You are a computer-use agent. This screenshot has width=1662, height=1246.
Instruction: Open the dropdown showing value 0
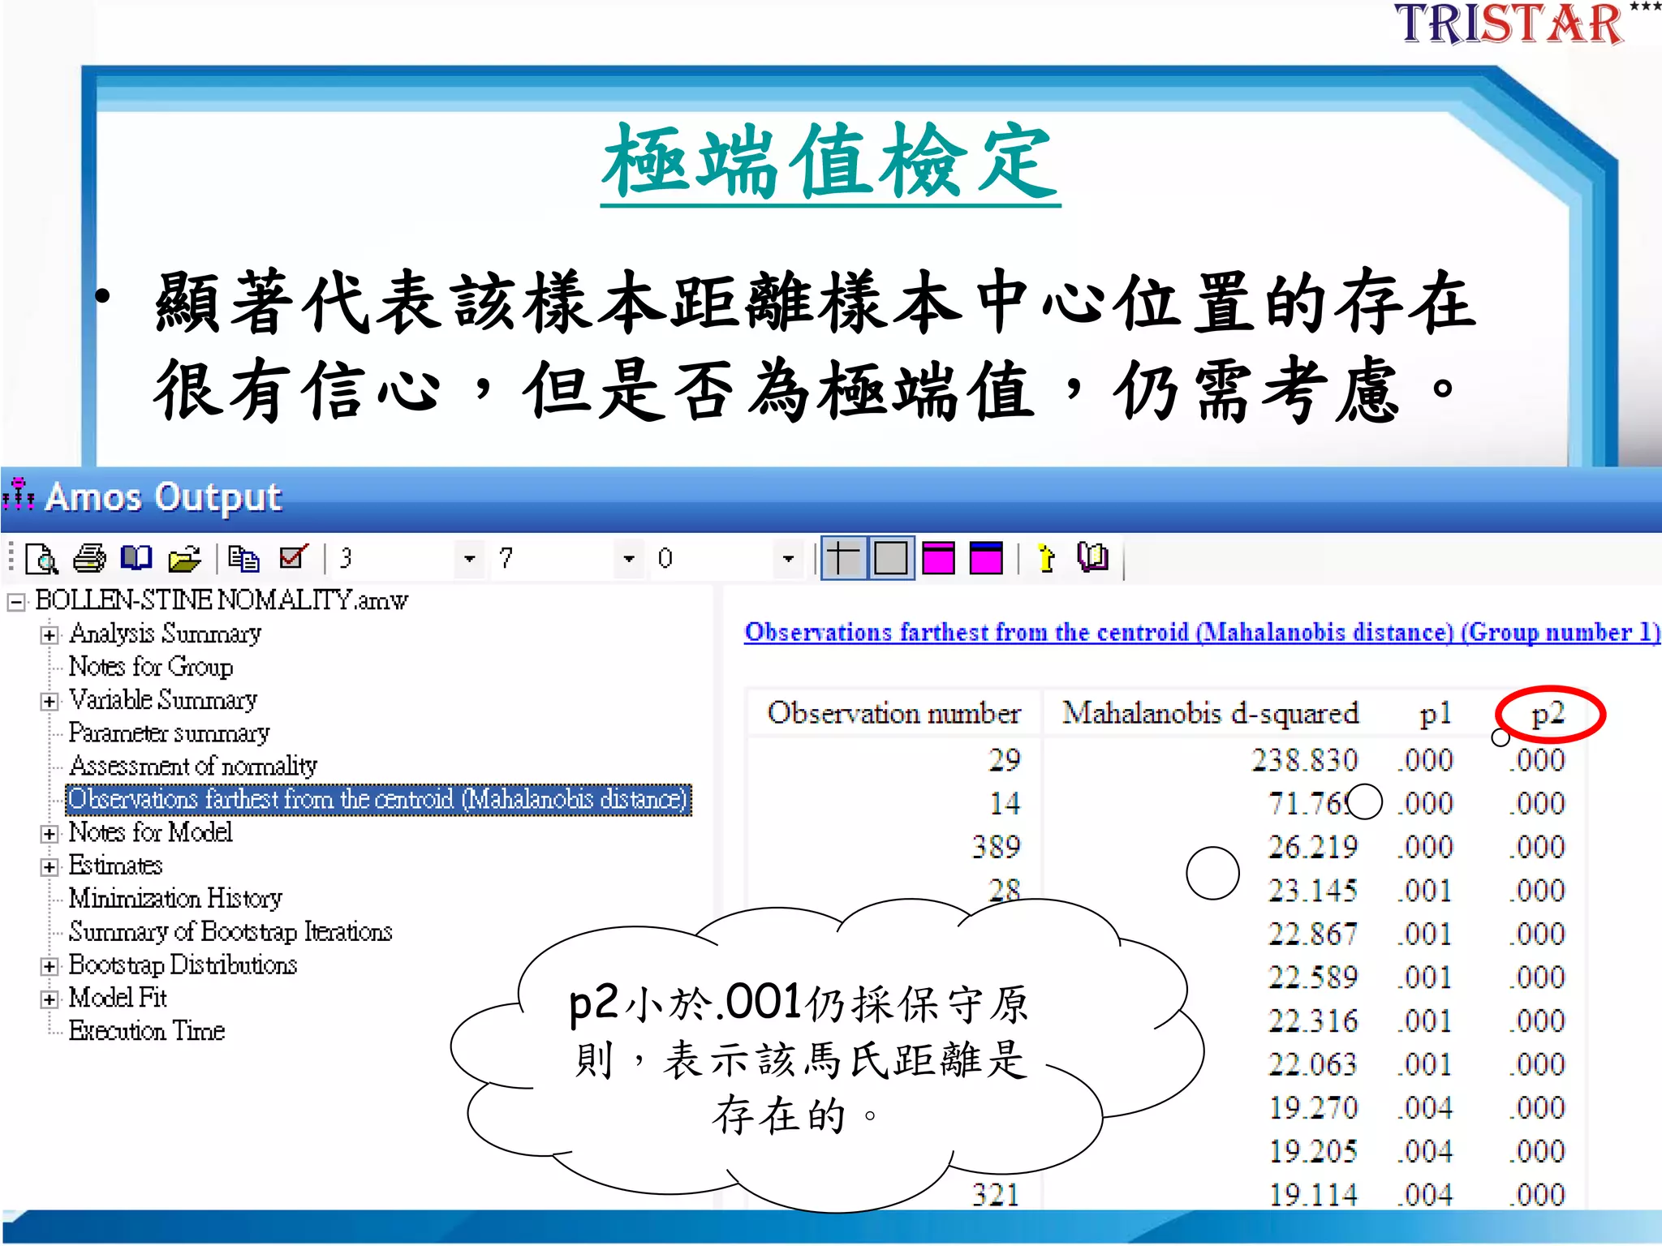pos(787,559)
